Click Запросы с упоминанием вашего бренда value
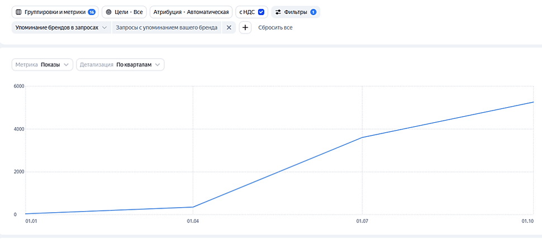 [x=167, y=27]
